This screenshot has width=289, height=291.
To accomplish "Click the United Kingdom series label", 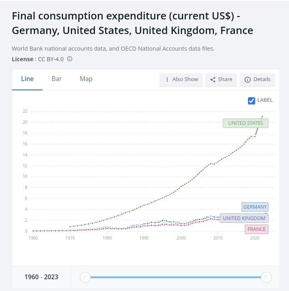I will tap(244, 218).
